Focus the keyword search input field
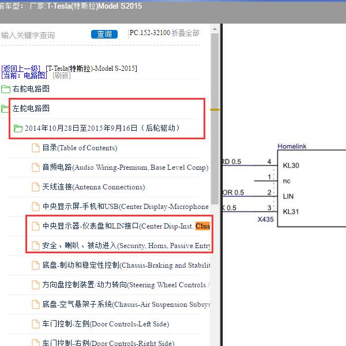 point(44,35)
